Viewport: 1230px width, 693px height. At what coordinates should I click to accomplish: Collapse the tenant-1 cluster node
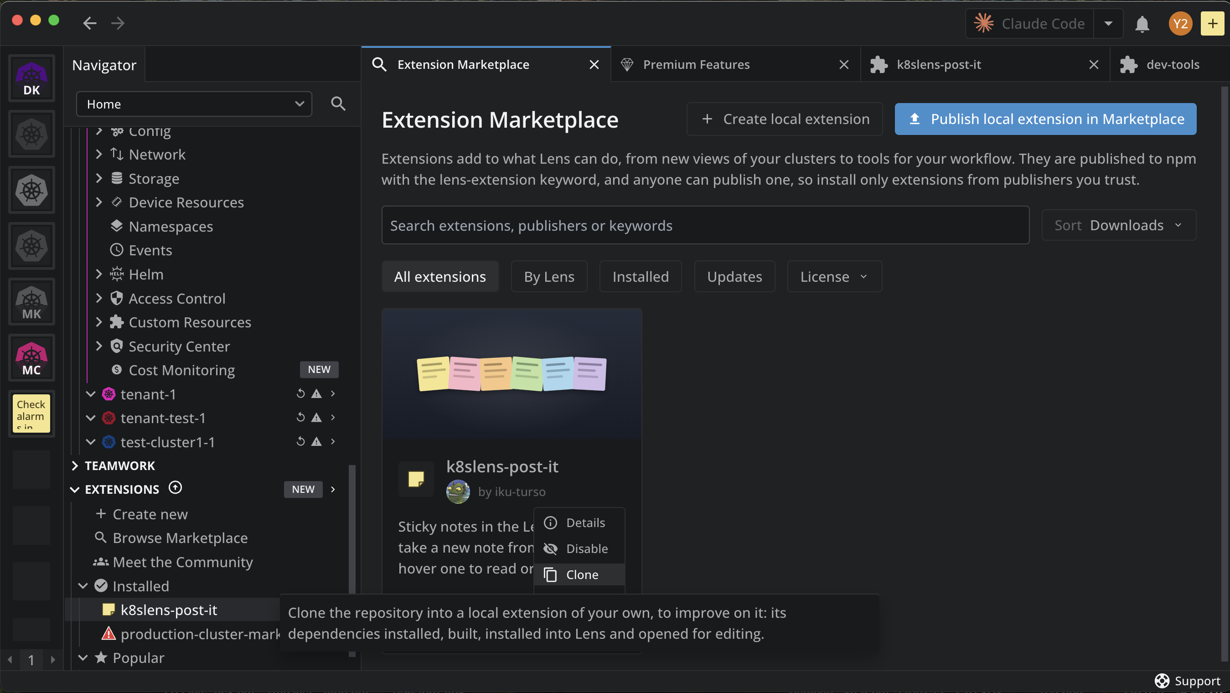tap(91, 394)
